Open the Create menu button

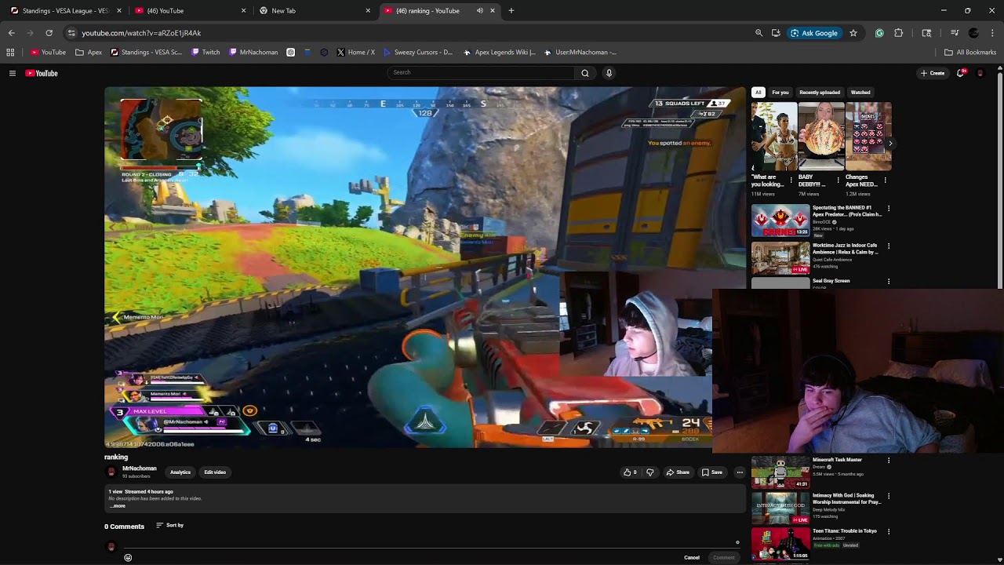point(933,73)
